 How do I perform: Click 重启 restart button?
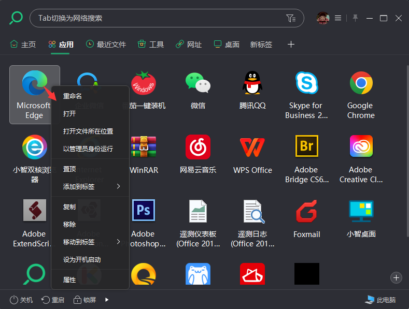click(53, 300)
